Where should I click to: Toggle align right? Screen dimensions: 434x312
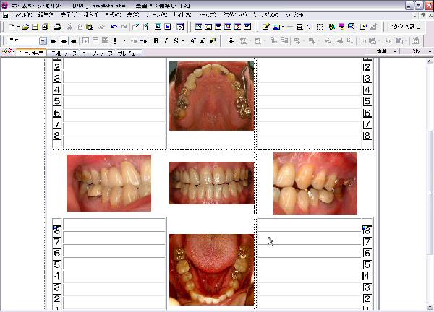(x=73, y=41)
